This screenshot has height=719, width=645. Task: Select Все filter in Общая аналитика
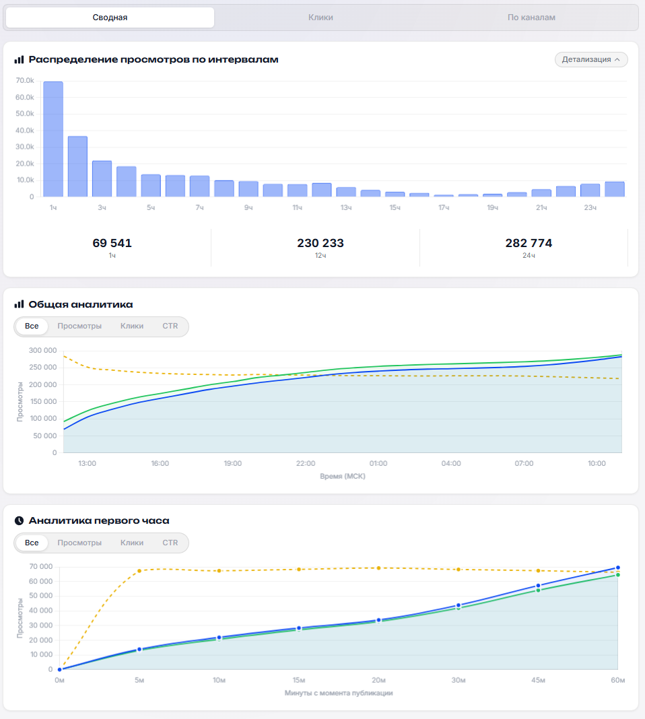(32, 326)
